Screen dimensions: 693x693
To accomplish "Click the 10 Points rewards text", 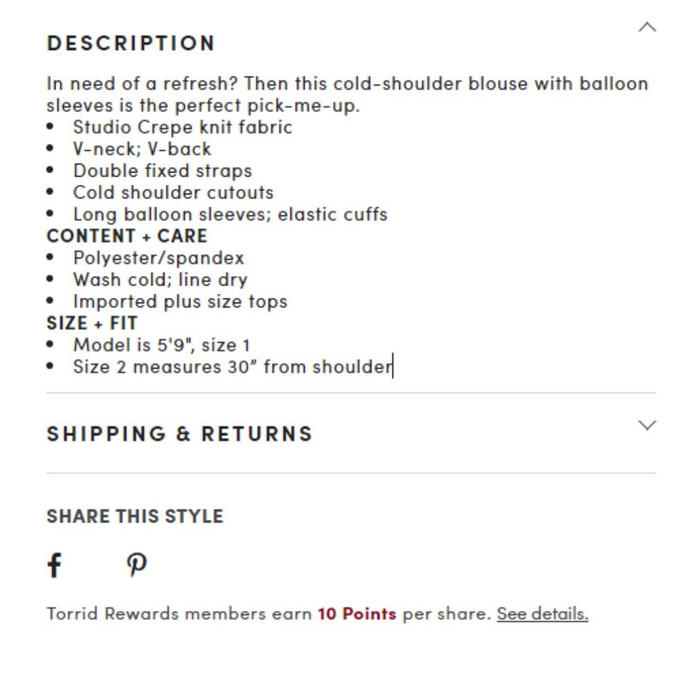I will (x=357, y=614).
